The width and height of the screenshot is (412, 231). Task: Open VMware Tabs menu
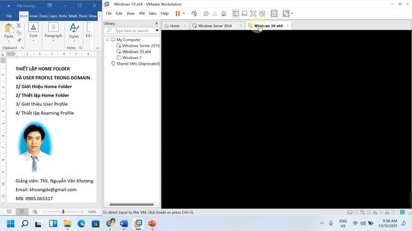(x=153, y=13)
